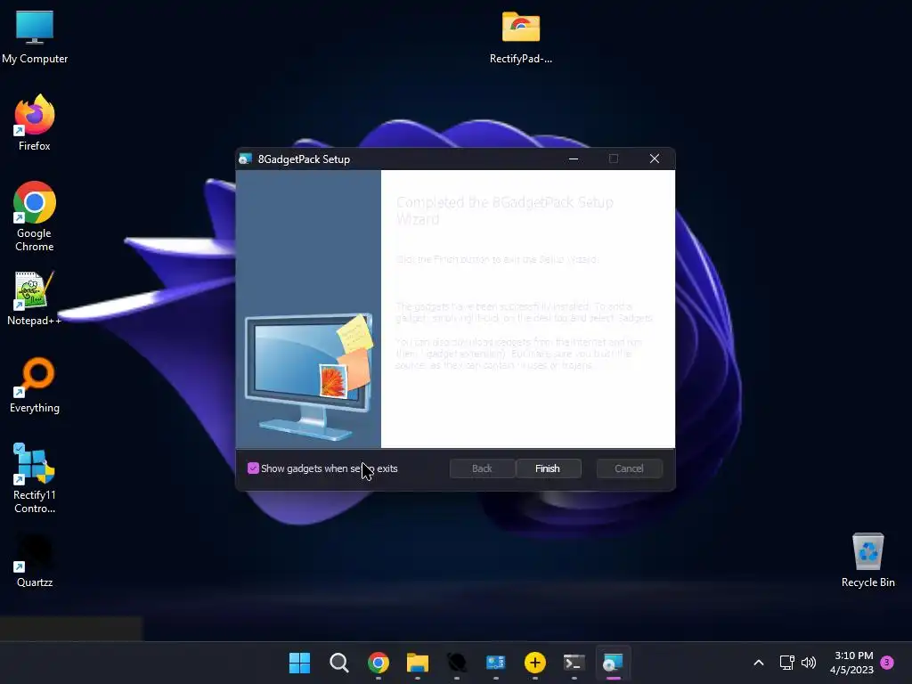Open the blue control panel taskbar icon

495,663
